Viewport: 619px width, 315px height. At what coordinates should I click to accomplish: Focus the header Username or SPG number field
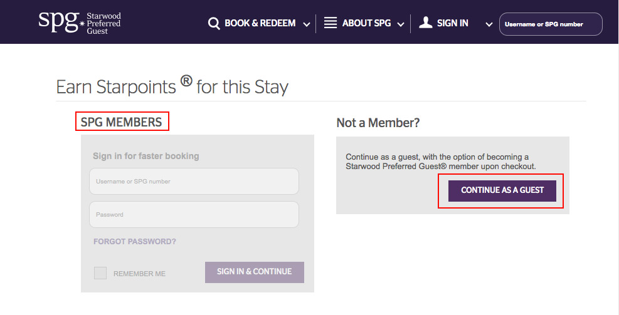(x=551, y=24)
